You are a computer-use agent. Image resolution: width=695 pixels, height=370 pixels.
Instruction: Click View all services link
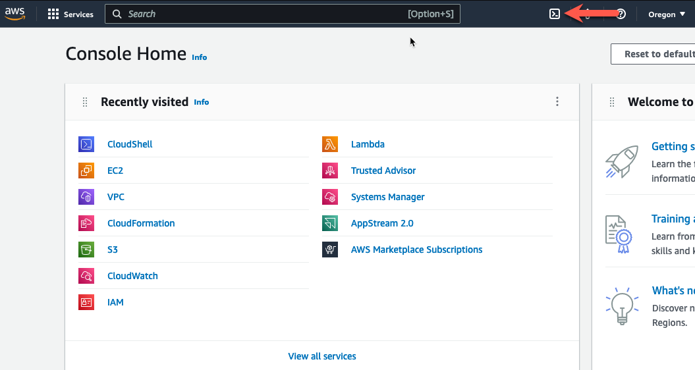point(322,356)
